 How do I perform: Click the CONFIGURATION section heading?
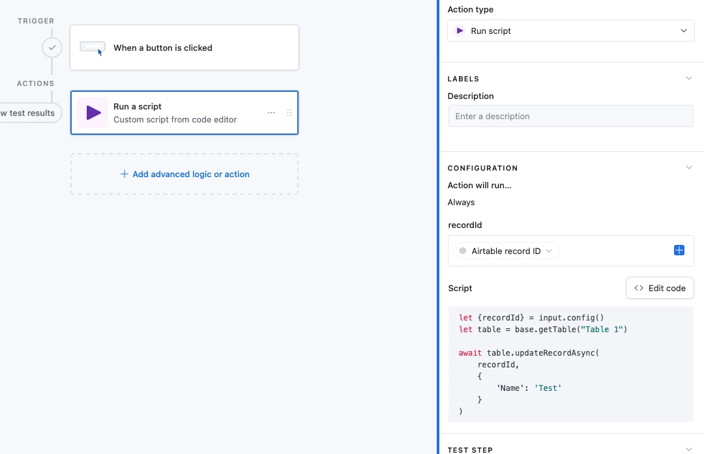coord(482,168)
